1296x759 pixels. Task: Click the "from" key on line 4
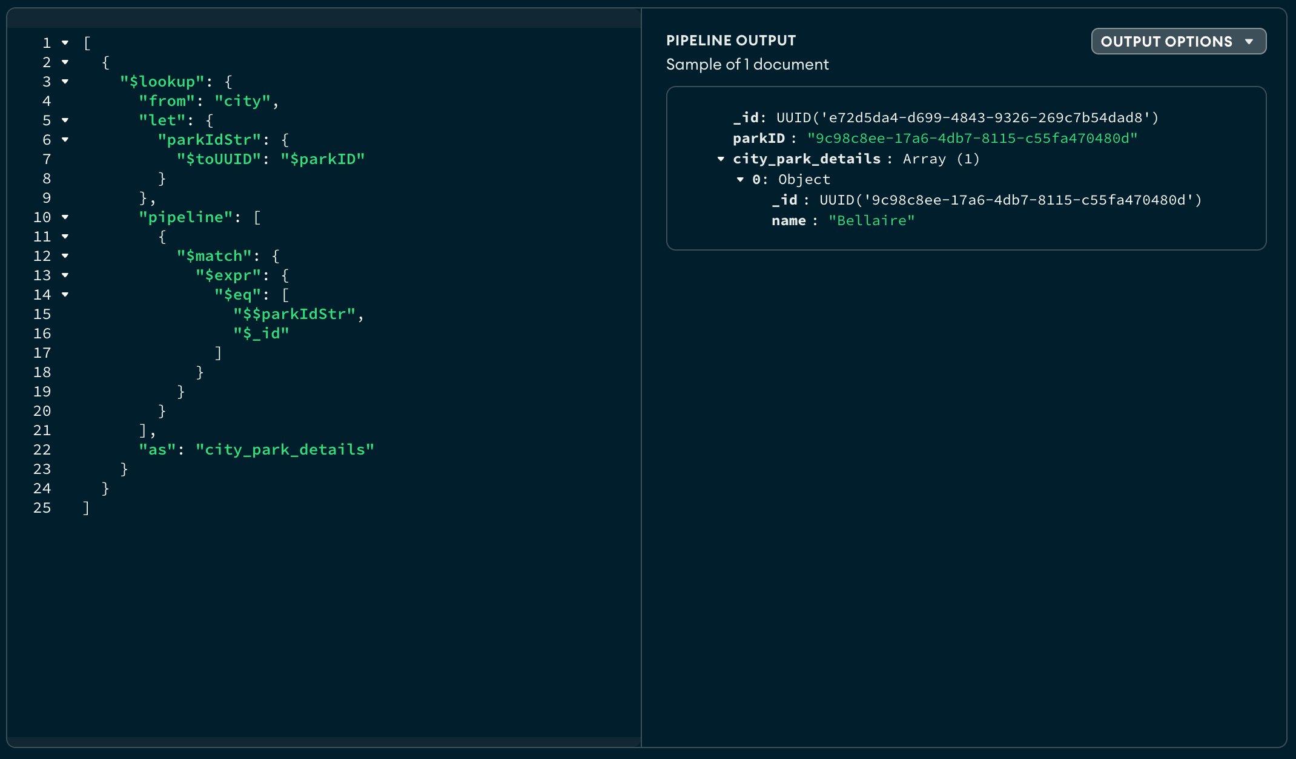167,101
